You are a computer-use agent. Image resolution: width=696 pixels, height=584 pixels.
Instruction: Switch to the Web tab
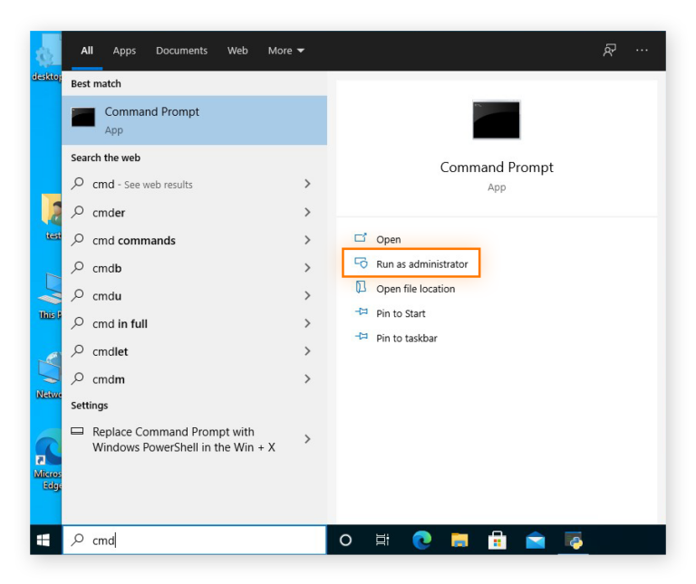237,51
